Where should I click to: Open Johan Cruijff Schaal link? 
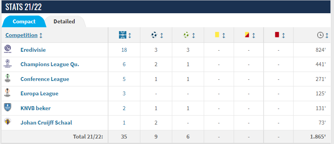[46, 123]
